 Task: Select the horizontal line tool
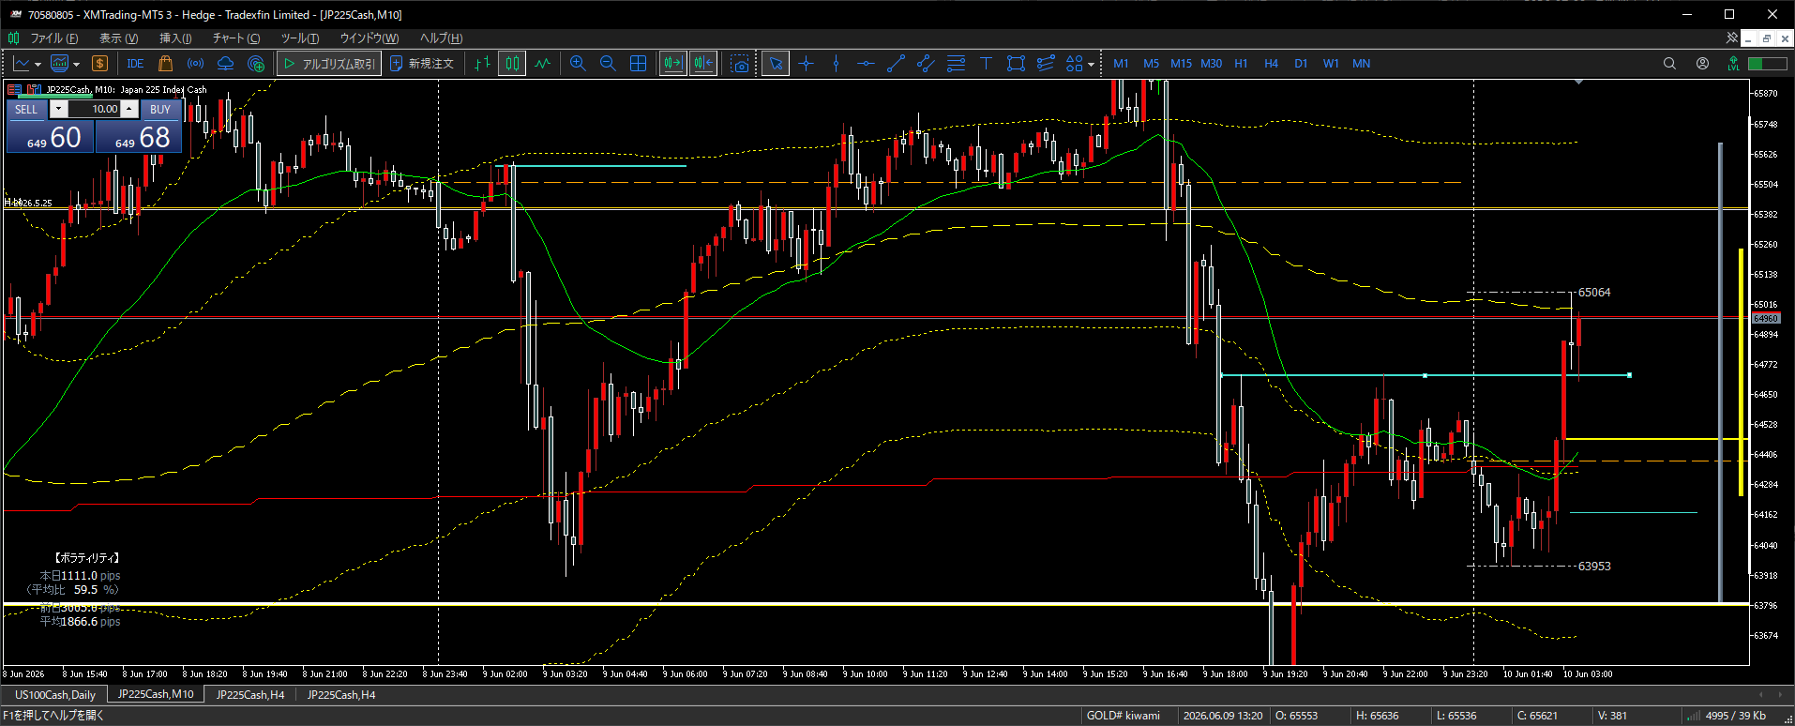(866, 64)
